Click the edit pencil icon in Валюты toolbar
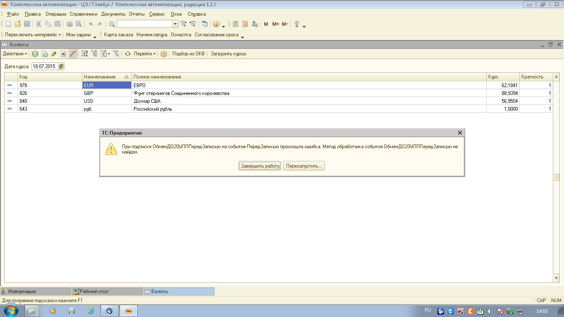Image resolution: width=564 pixels, height=317 pixels. [x=54, y=54]
